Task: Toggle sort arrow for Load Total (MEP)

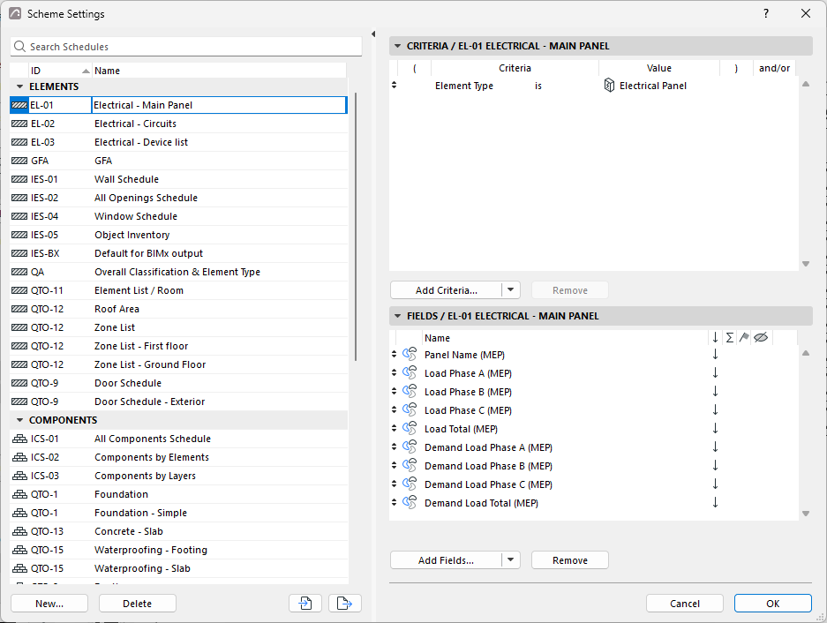Action: (x=715, y=428)
